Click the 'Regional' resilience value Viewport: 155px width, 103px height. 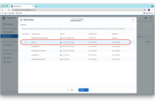tap(114, 38)
